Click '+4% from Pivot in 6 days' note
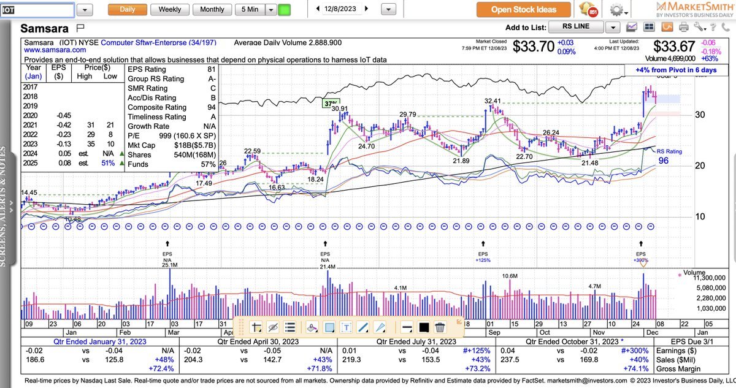The height and width of the screenshot is (388, 736). tap(676, 70)
